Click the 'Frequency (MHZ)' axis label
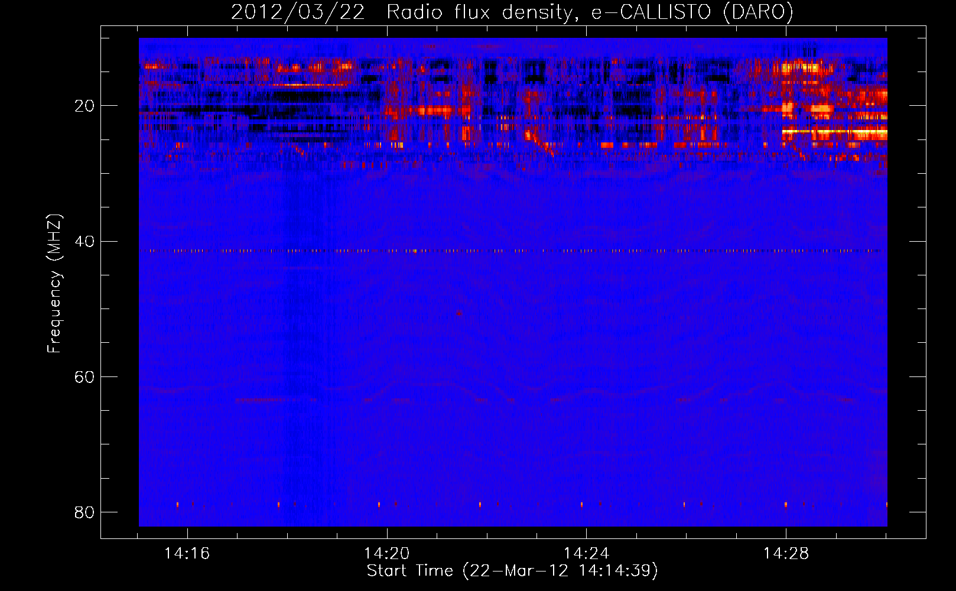Screen dimensions: 956x591 54,284
